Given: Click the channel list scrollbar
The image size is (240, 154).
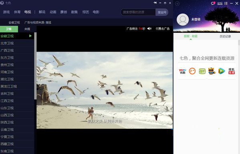Looking at the screenshot, I should coord(35,66).
